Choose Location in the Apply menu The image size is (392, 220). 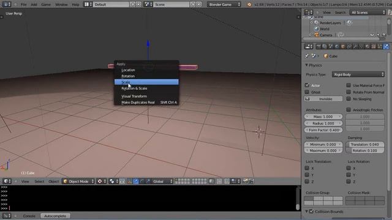pos(146,70)
